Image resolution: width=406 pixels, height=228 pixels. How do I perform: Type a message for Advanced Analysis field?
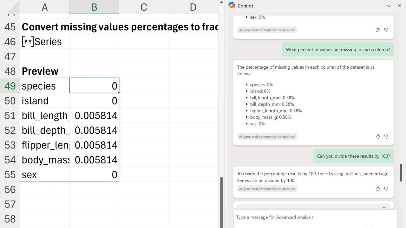pyautogui.click(x=314, y=217)
